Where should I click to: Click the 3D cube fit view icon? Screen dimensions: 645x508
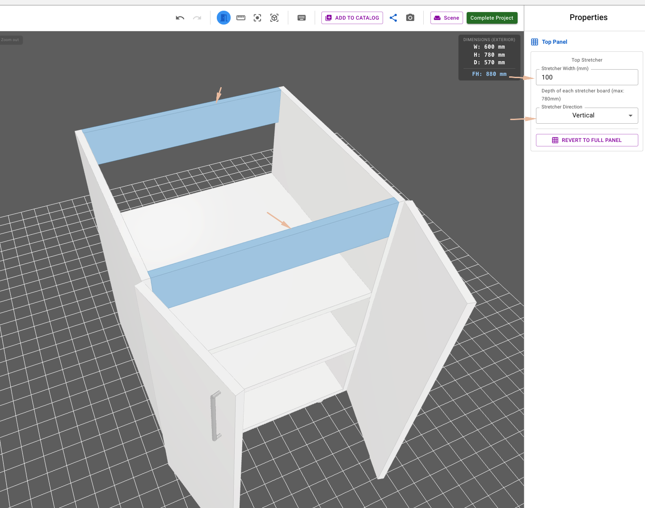tap(274, 18)
